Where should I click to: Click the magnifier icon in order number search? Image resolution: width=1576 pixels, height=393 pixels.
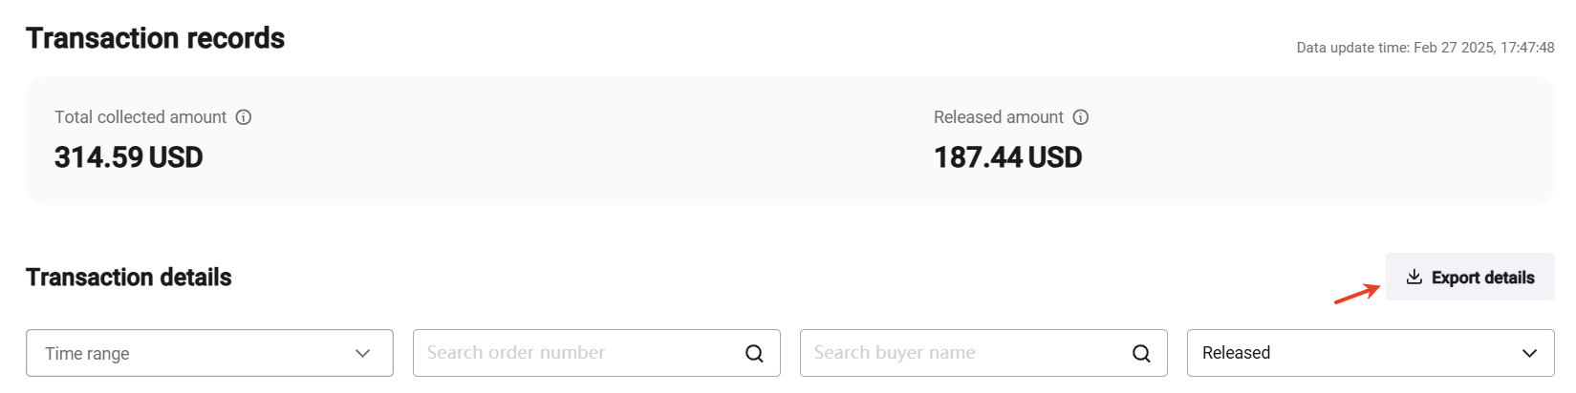point(754,354)
